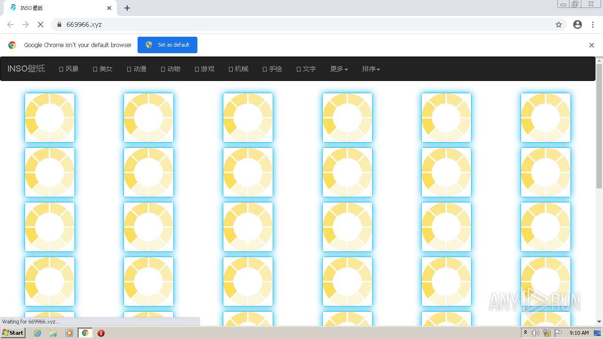Open a new tab with the plus button
Viewport: 603px width, 339px height.
click(x=127, y=8)
